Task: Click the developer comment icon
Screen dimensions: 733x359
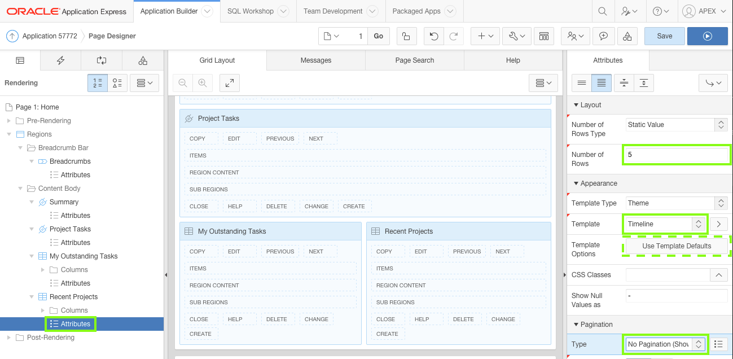Action: pos(603,36)
